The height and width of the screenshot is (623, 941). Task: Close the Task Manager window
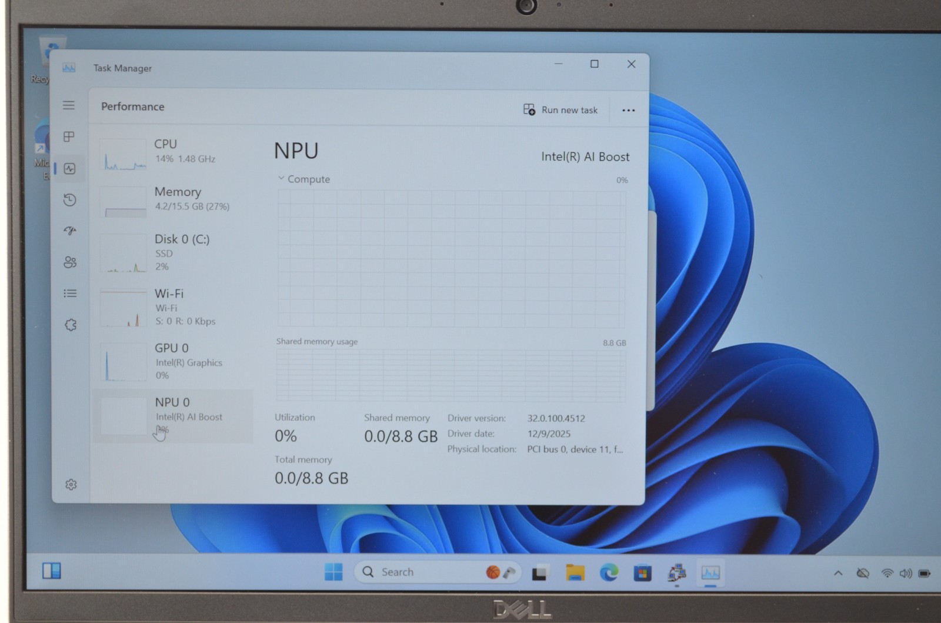[x=631, y=64]
